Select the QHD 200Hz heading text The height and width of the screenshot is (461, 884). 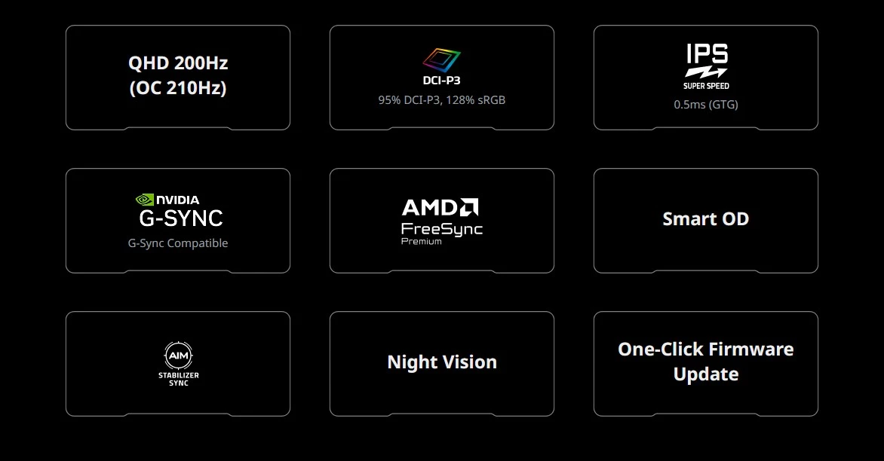click(x=178, y=63)
